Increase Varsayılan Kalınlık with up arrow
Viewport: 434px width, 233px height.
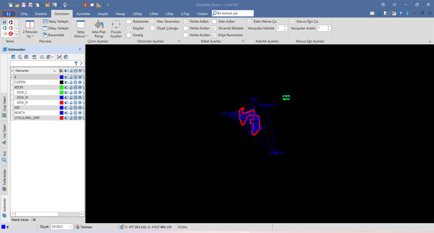(x=285, y=26)
